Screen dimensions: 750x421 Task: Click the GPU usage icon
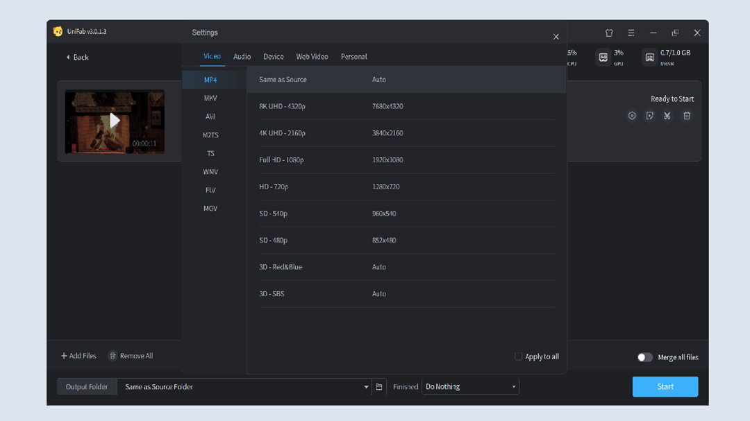coord(603,58)
